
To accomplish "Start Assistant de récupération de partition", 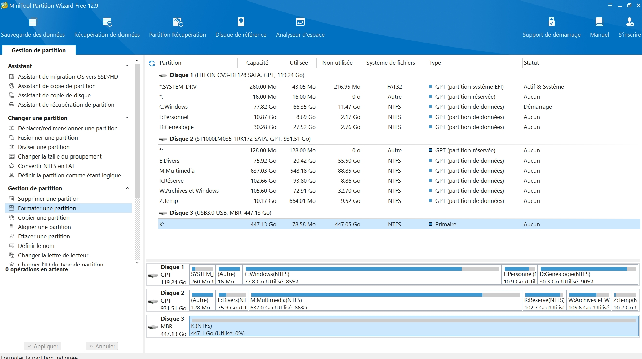I will (66, 105).
